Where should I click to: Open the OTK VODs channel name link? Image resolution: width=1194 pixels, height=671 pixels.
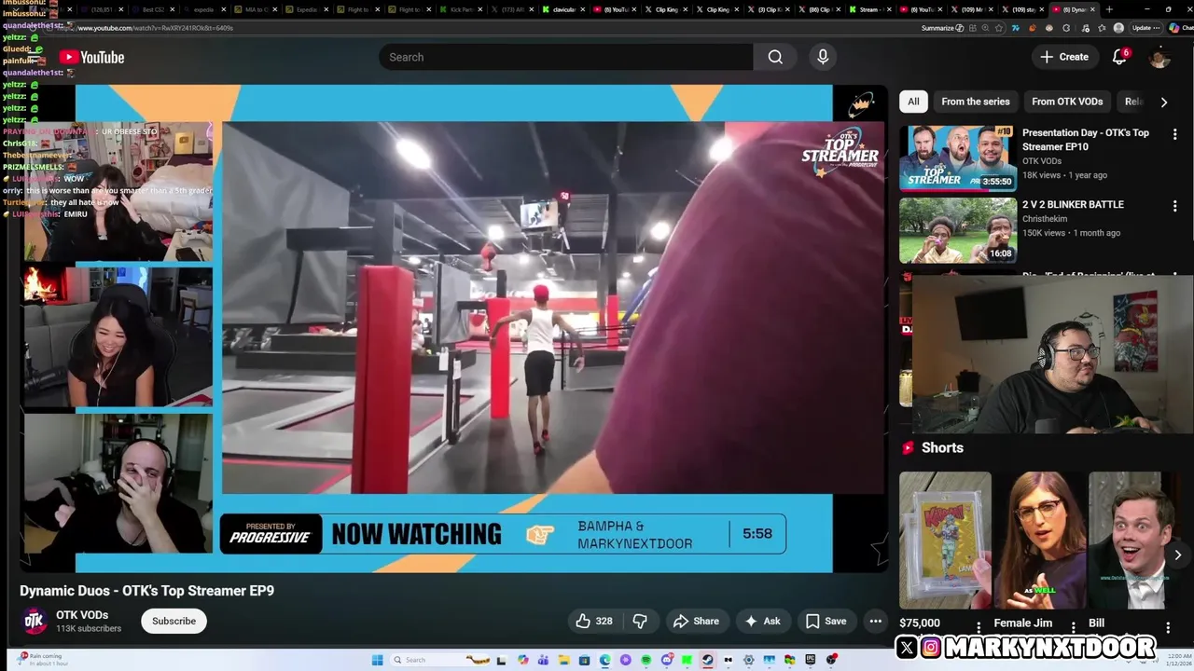tap(82, 615)
